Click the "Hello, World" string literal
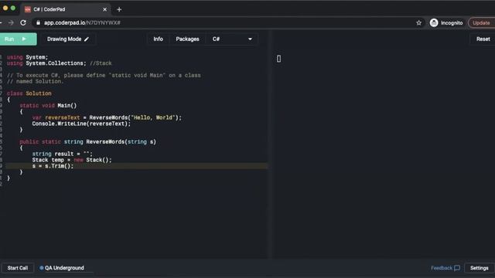 coord(153,117)
